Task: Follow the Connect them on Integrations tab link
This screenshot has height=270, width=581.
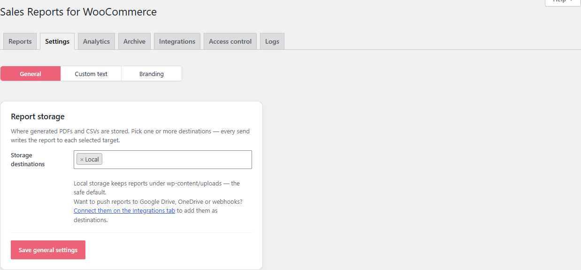Action: (x=124, y=211)
